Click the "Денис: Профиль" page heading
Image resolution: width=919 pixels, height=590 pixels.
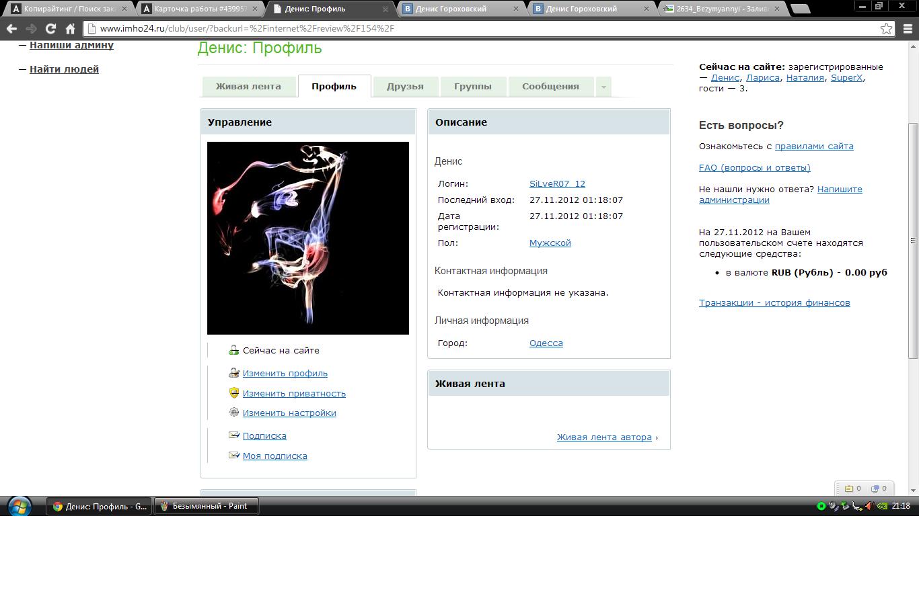[x=260, y=48]
